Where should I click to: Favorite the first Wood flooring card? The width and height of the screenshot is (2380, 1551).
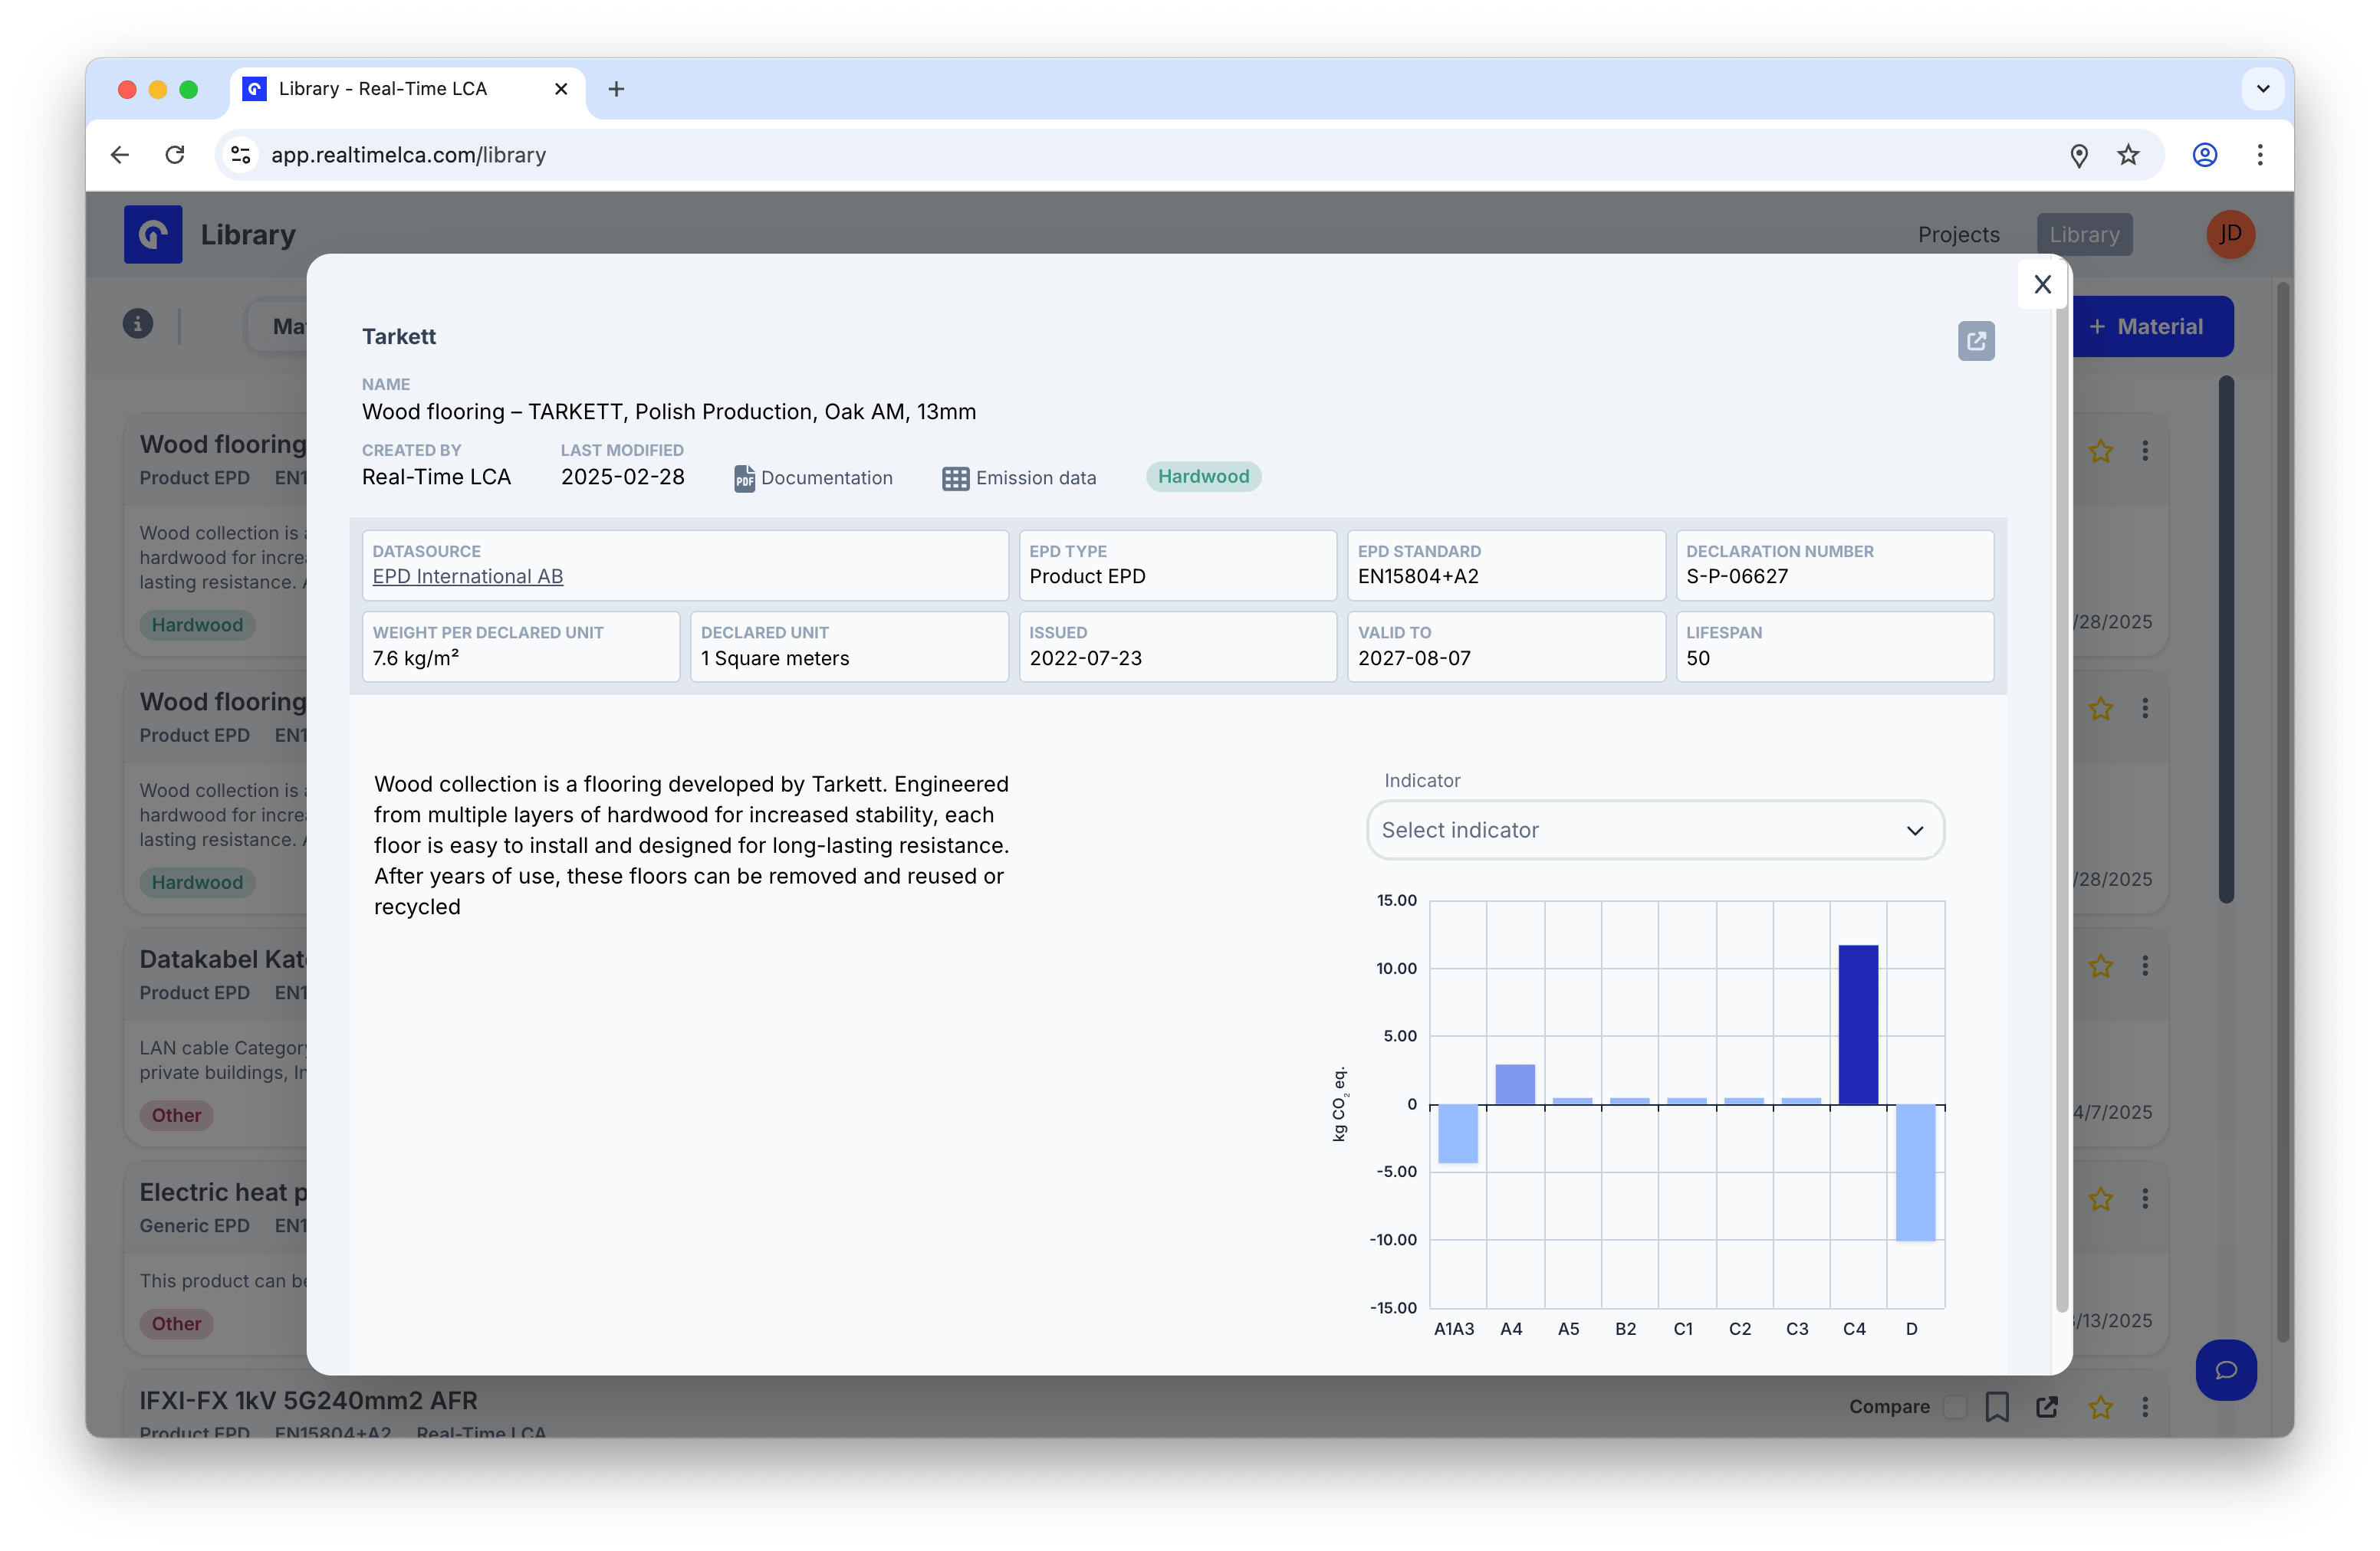[x=2100, y=451]
